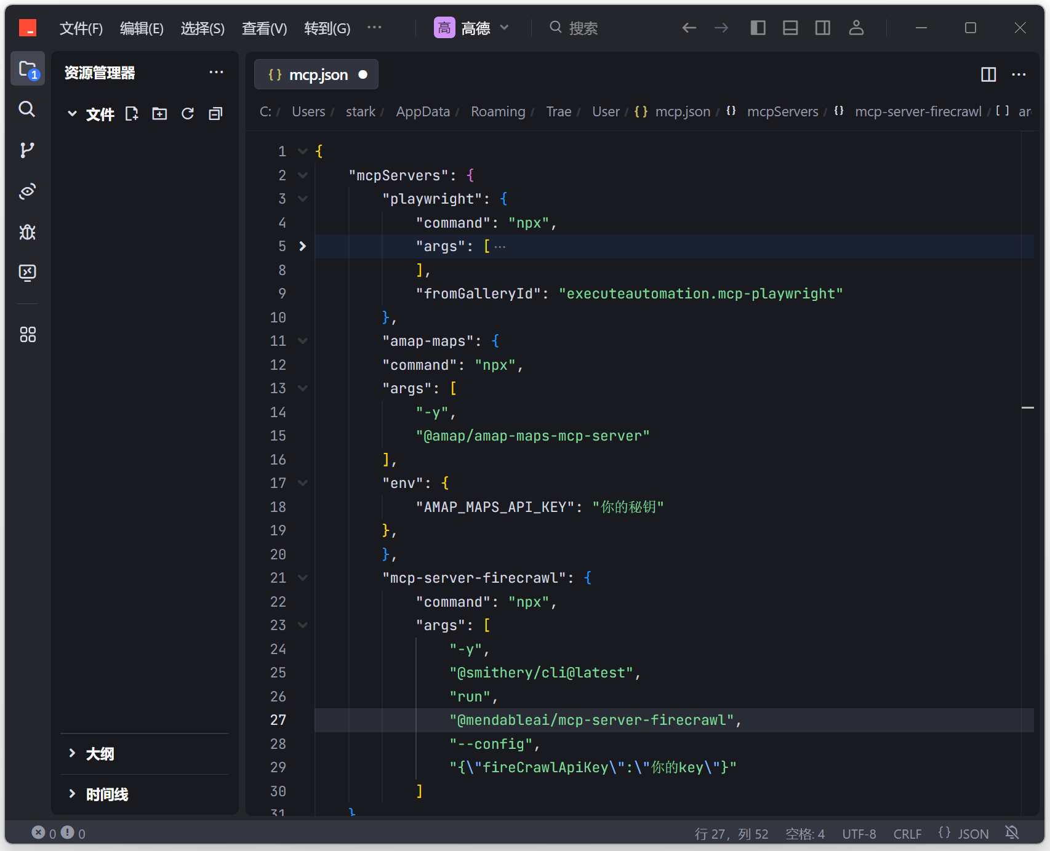Expand the folded args array on line 5
The width and height of the screenshot is (1050, 851).
tap(302, 246)
